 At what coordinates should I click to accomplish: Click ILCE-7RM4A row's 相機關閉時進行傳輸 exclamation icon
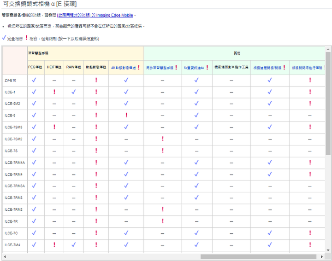[x=310, y=162]
